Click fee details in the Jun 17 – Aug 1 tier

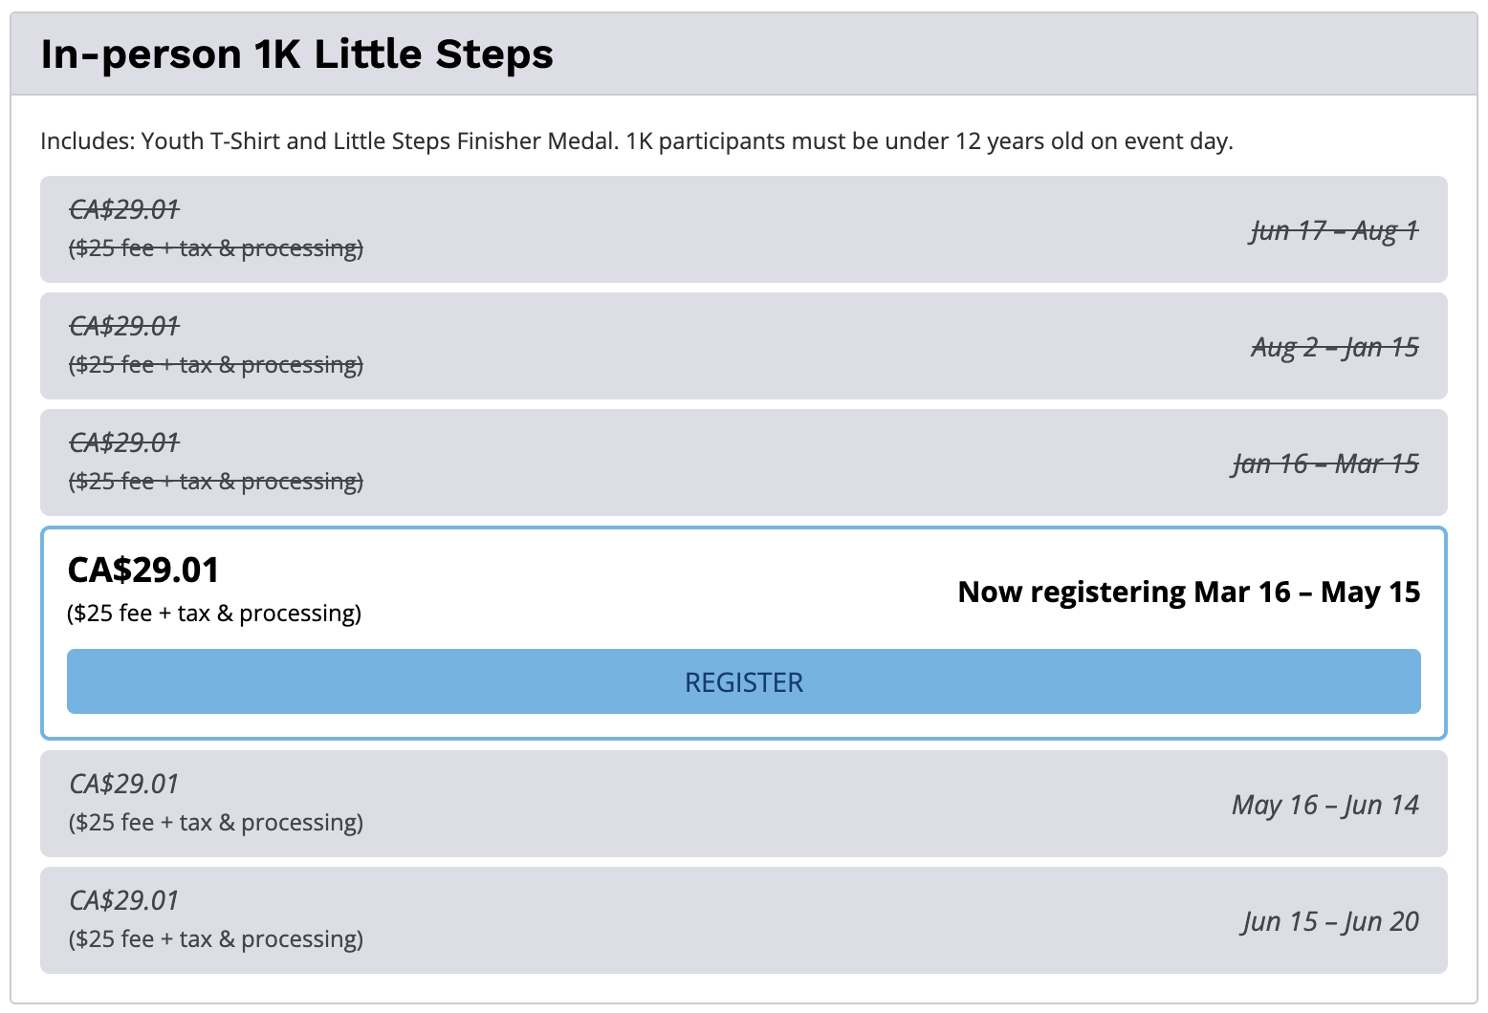pos(215,248)
